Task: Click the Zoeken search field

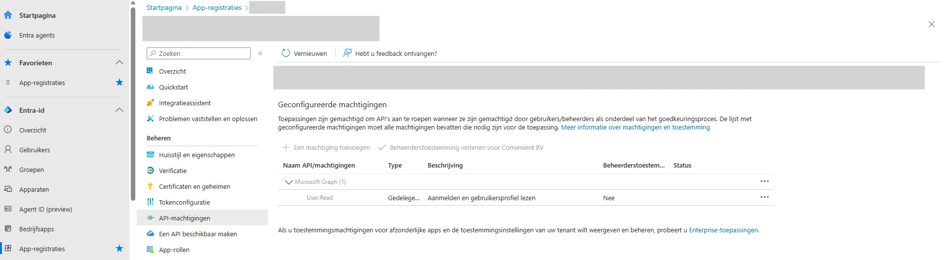Action: (199, 53)
